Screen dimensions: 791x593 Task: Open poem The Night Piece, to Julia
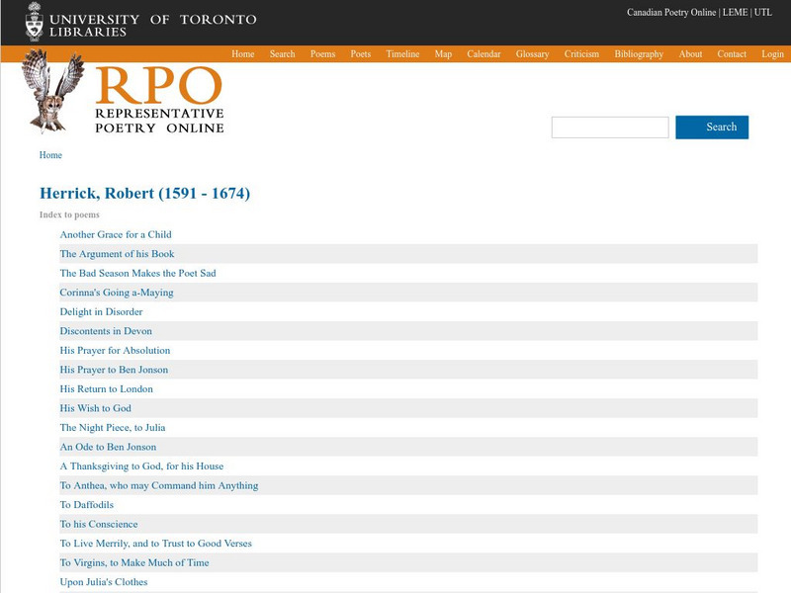click(x=113, y=428)
